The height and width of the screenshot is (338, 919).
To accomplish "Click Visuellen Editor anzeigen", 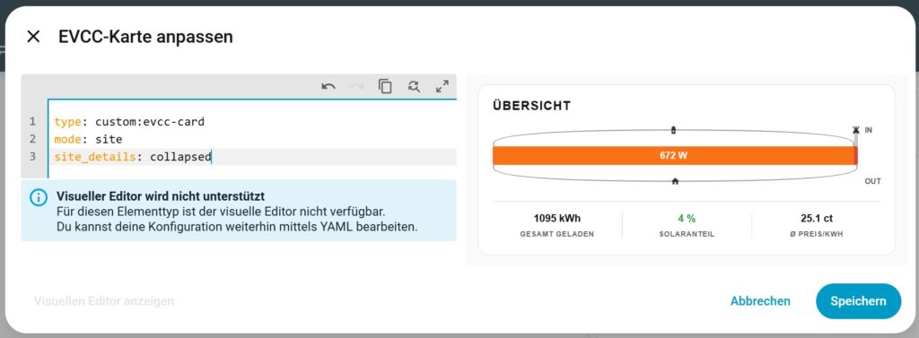I will (104, 301).
